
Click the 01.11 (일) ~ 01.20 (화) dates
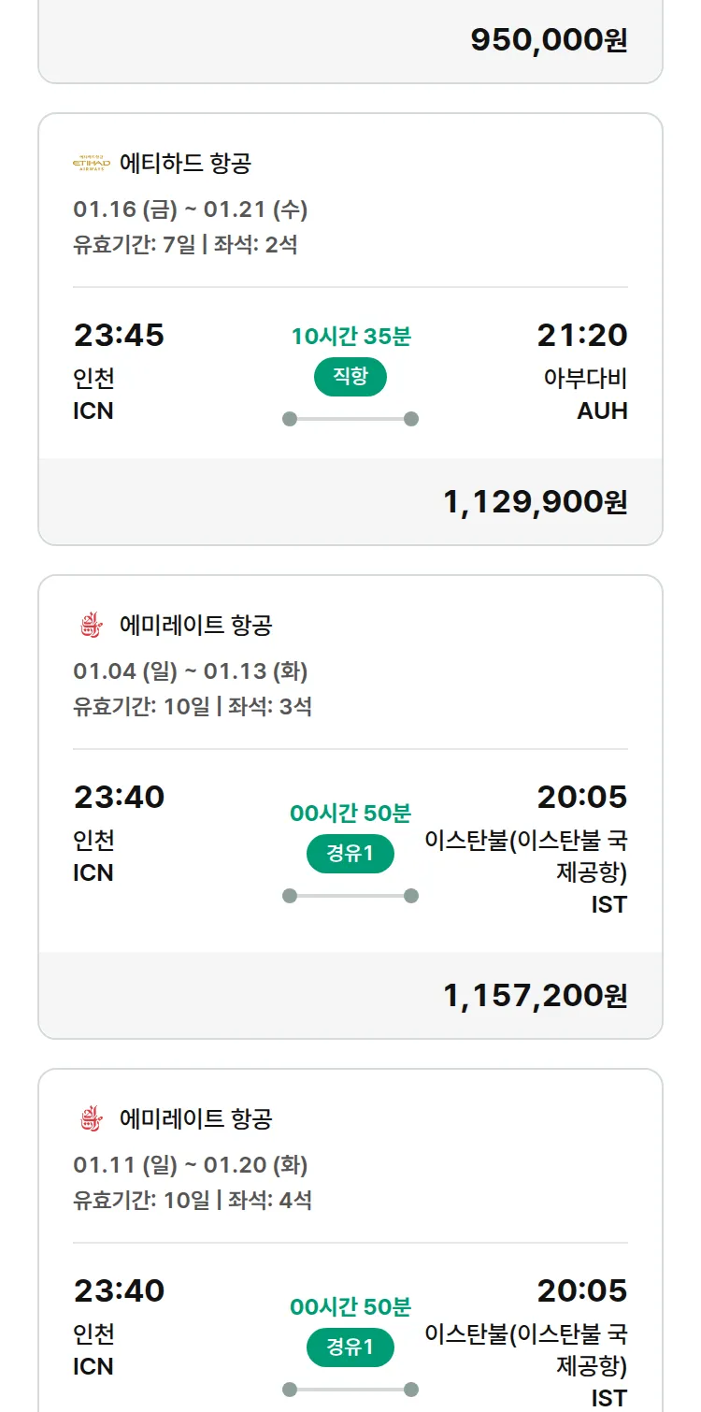[190, 1165]
